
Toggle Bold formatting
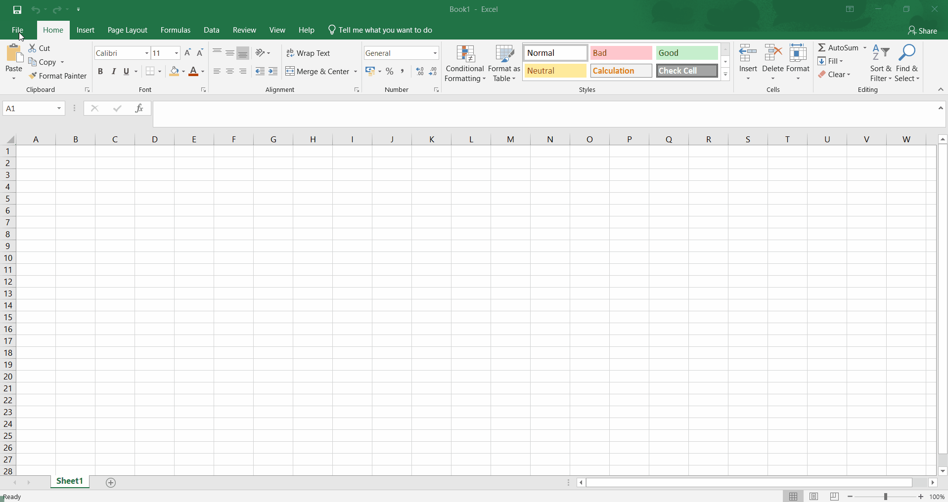point(100,71)
